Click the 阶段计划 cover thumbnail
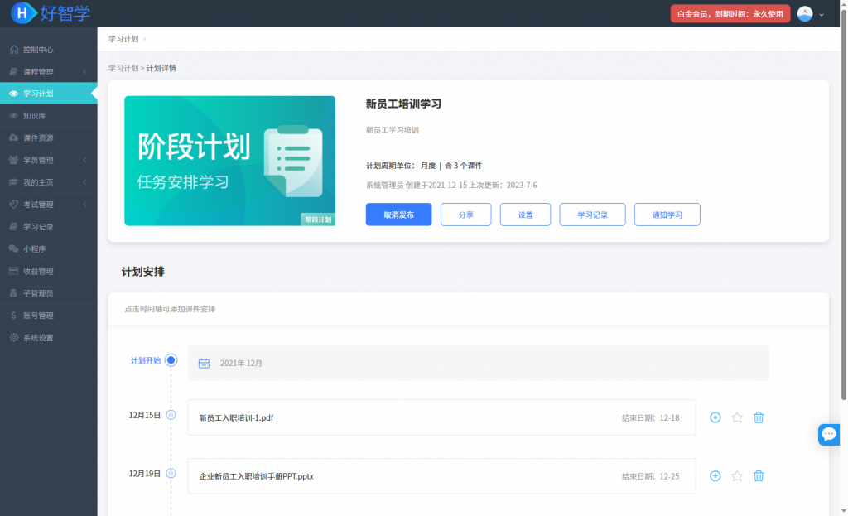 click(x=229, y=161)
